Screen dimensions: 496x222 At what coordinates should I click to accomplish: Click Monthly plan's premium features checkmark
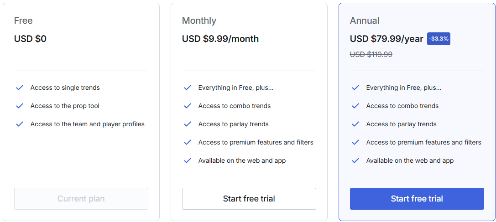(188, 142)
